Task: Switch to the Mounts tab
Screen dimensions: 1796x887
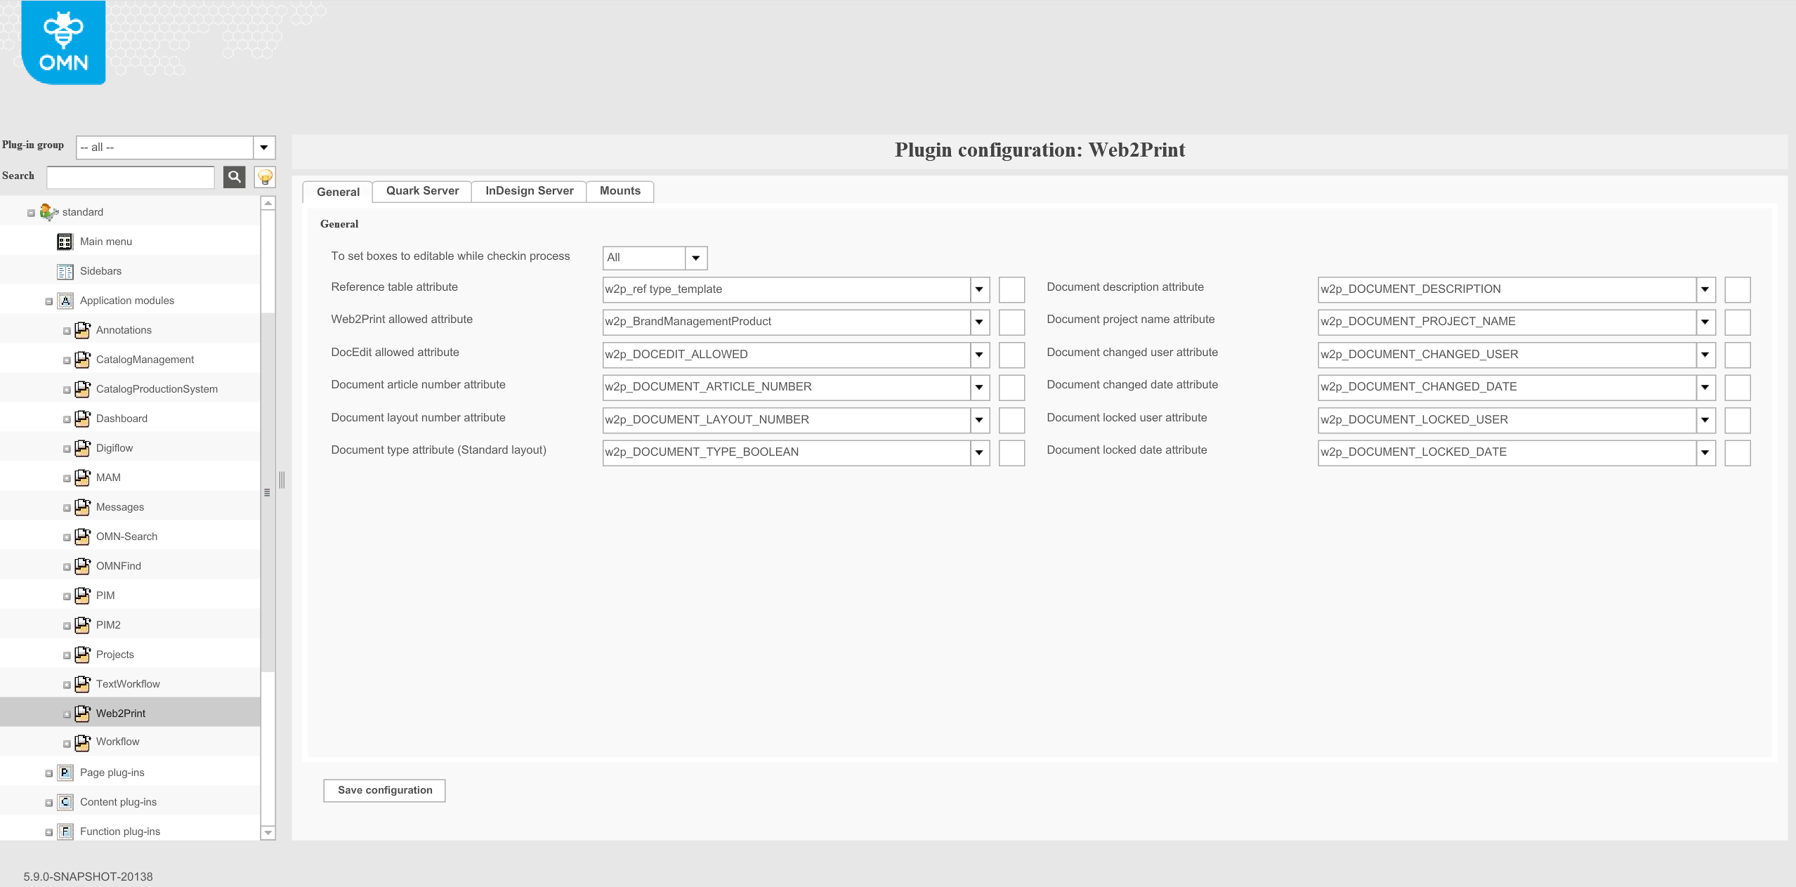Action: 620,190
